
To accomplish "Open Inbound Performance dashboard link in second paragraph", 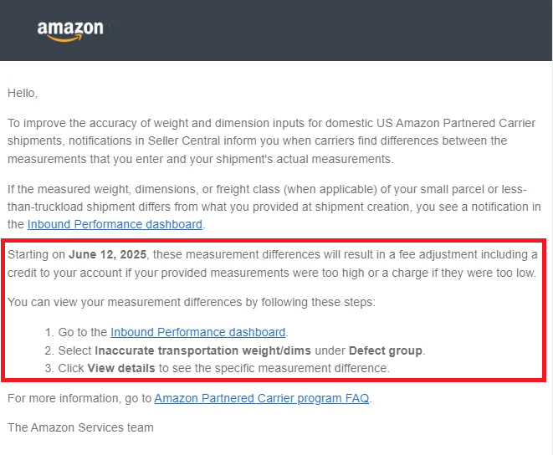I will (115, 224).
